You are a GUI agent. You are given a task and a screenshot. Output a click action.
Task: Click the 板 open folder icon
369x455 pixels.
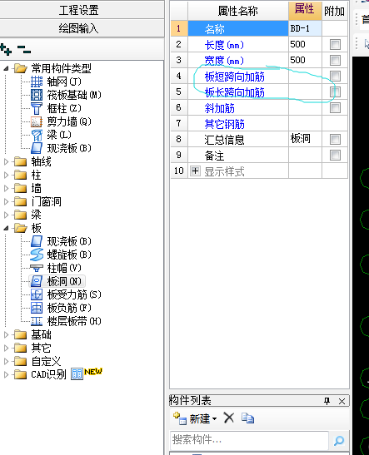[20, 228]
